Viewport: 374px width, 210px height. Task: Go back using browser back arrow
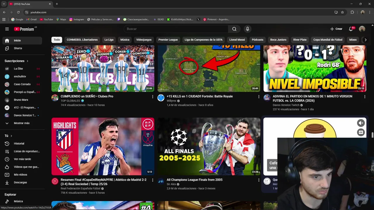(x=4, y=12)
